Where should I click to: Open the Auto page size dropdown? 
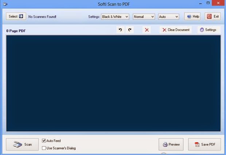tap(168, 17)
